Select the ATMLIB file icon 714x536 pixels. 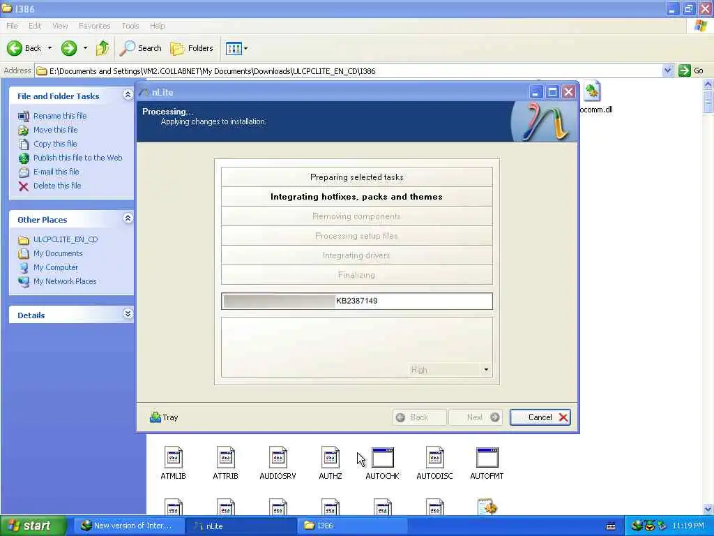(173, 458)
